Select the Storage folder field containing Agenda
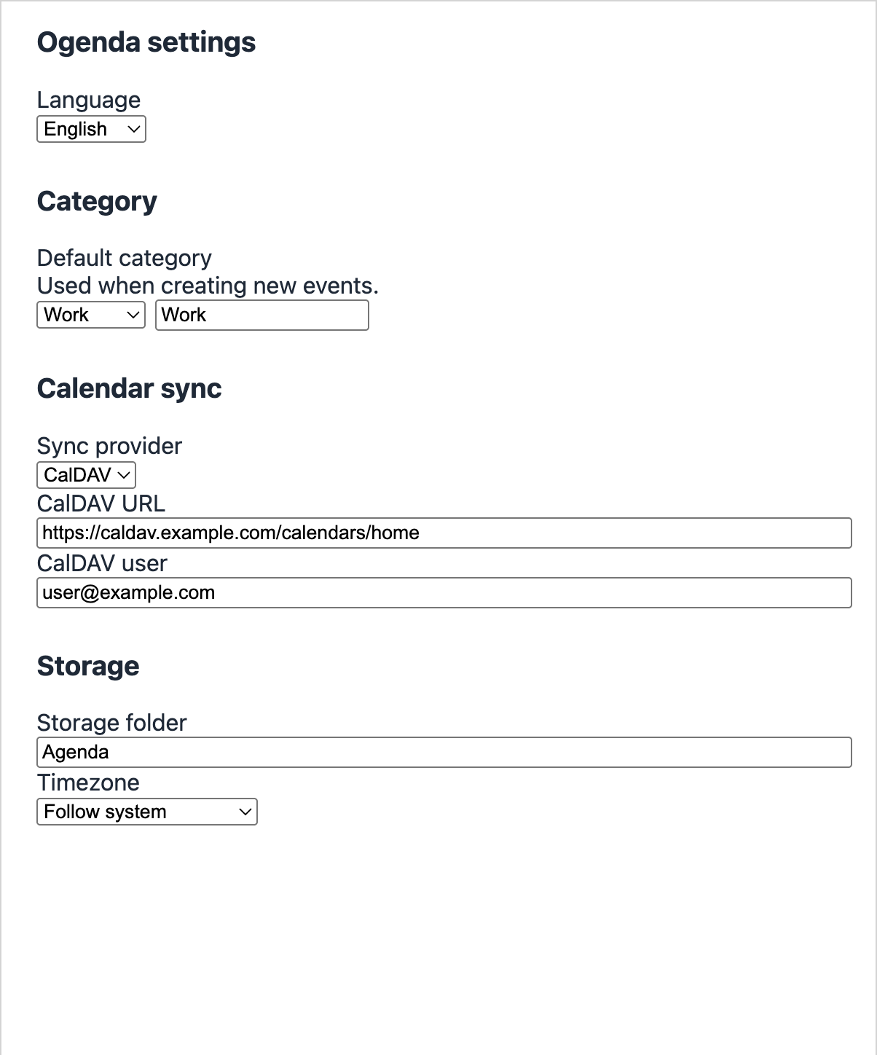Image resolution: width=877 pixels, height=1055 pixels. point(444,752)
